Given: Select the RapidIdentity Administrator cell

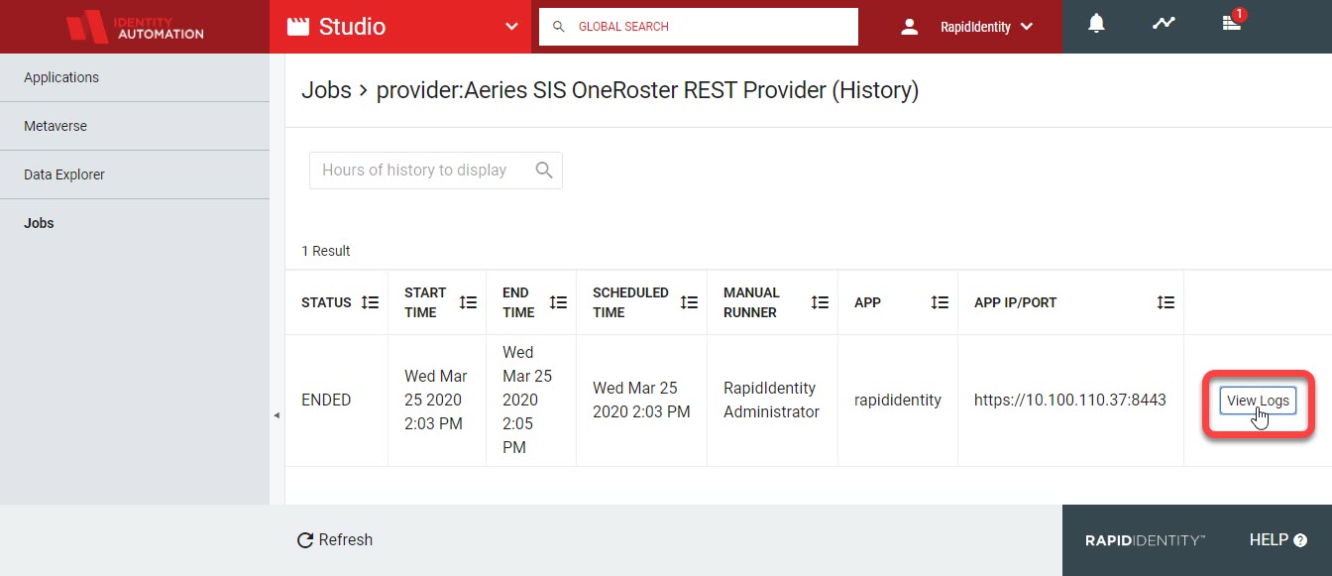Looking at the screenshot, I should pos(772,401).
